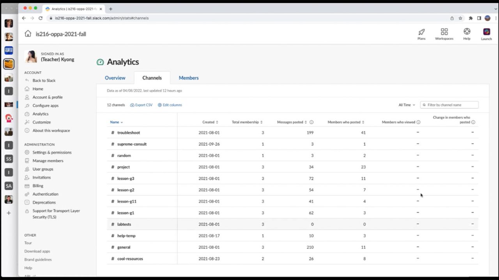The height and width of the screenshot is (280, 499).
Task: Click the Help lifebuoy icon
Action: click(x=467, y=31)
